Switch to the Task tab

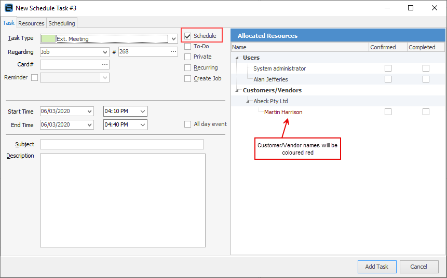point(8,23)
